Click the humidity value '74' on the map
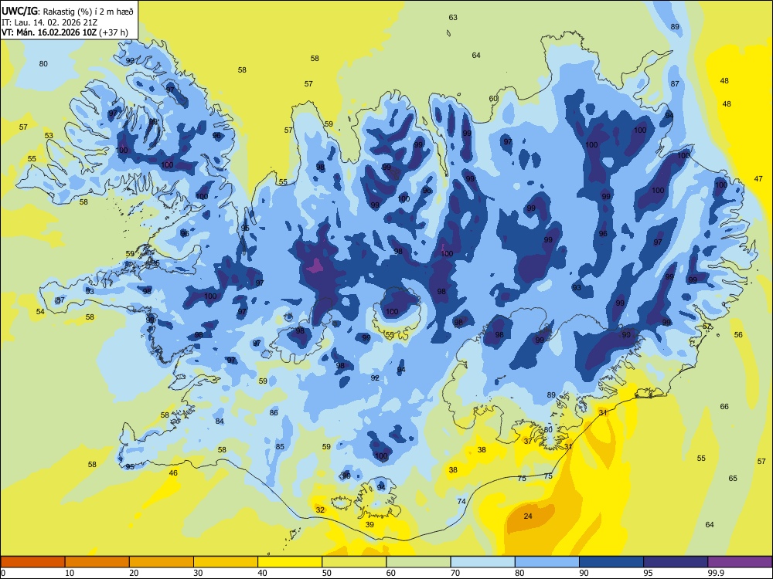Screen dimensions: 773x579 [461, 501]
